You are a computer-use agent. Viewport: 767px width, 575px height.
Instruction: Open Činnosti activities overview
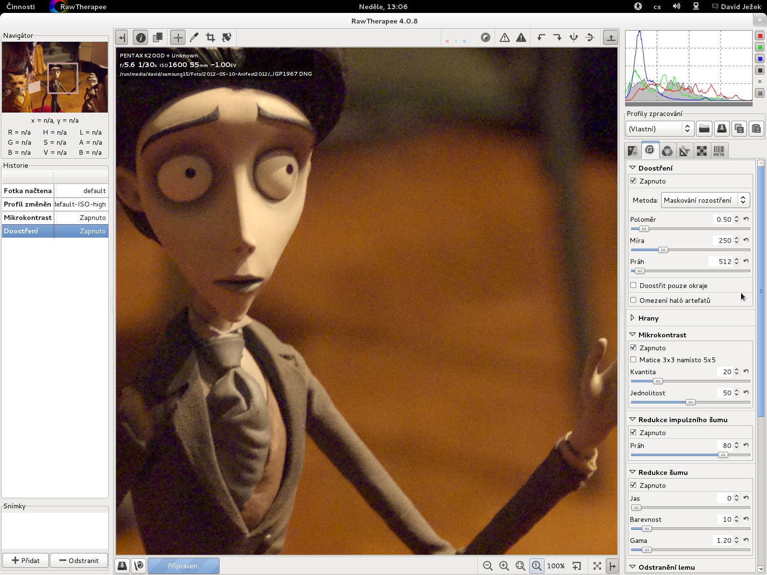[x=21, y=7]
